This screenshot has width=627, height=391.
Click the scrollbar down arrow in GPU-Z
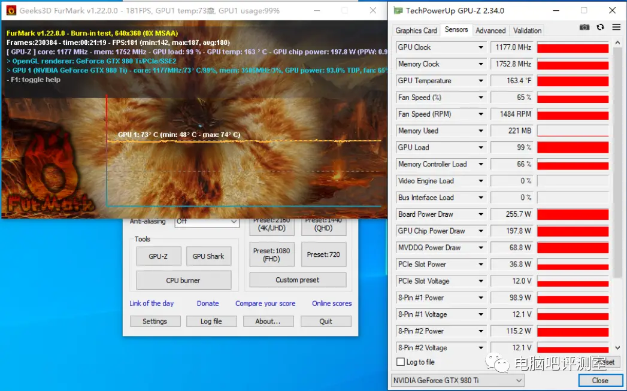point(617,348)
